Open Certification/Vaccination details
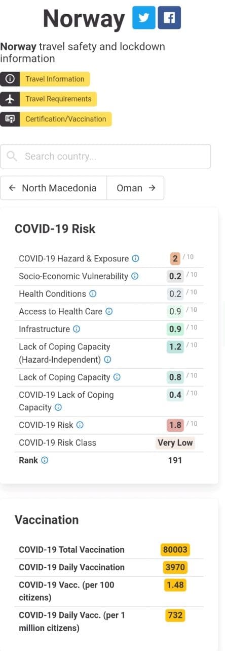 click(56, 119)
